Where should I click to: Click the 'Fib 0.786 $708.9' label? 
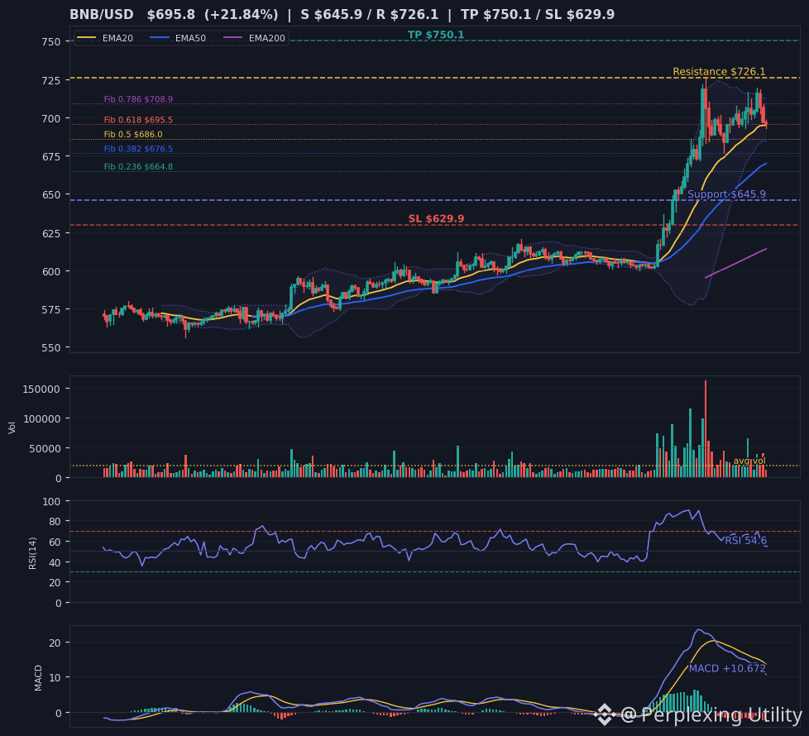tap(138, 99)
